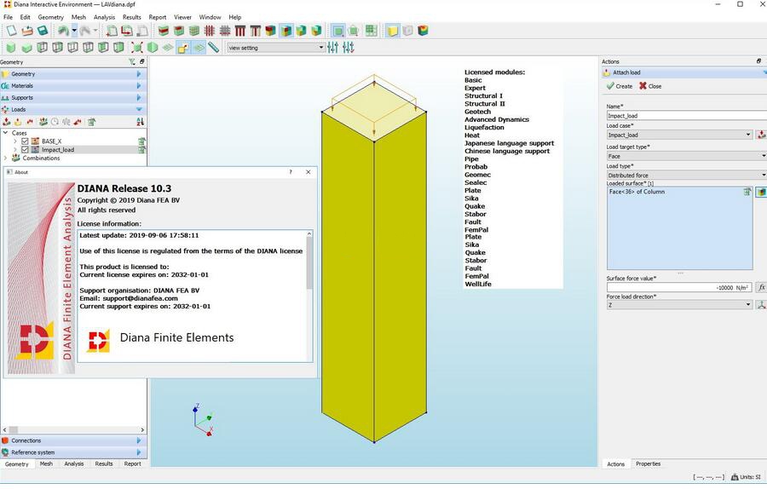Screen dimensions: 767x489
Task: Click the Units: SI status bar entry
Action: click(746, 477)
